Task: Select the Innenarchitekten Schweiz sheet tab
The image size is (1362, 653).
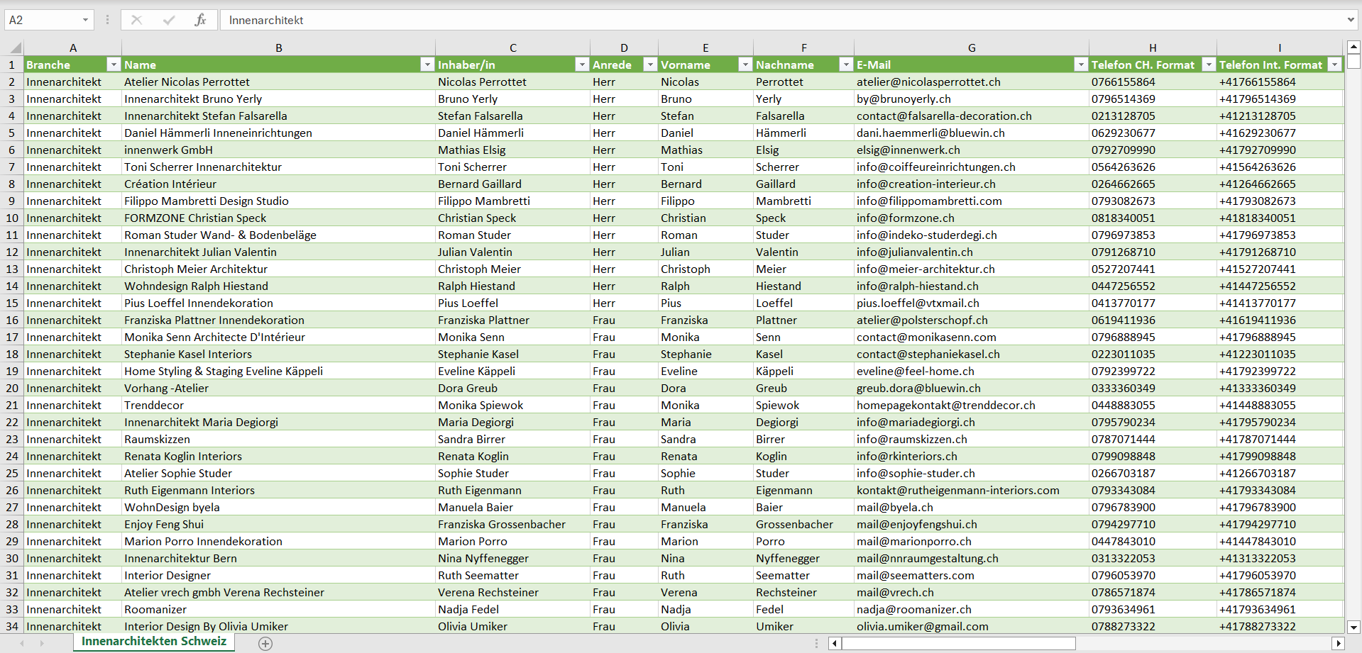Action: click(154, 642)
